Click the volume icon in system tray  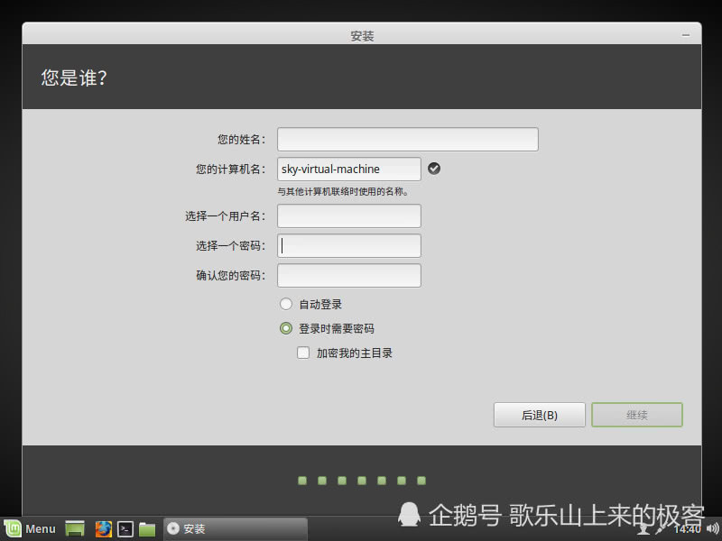click(712, 528)
